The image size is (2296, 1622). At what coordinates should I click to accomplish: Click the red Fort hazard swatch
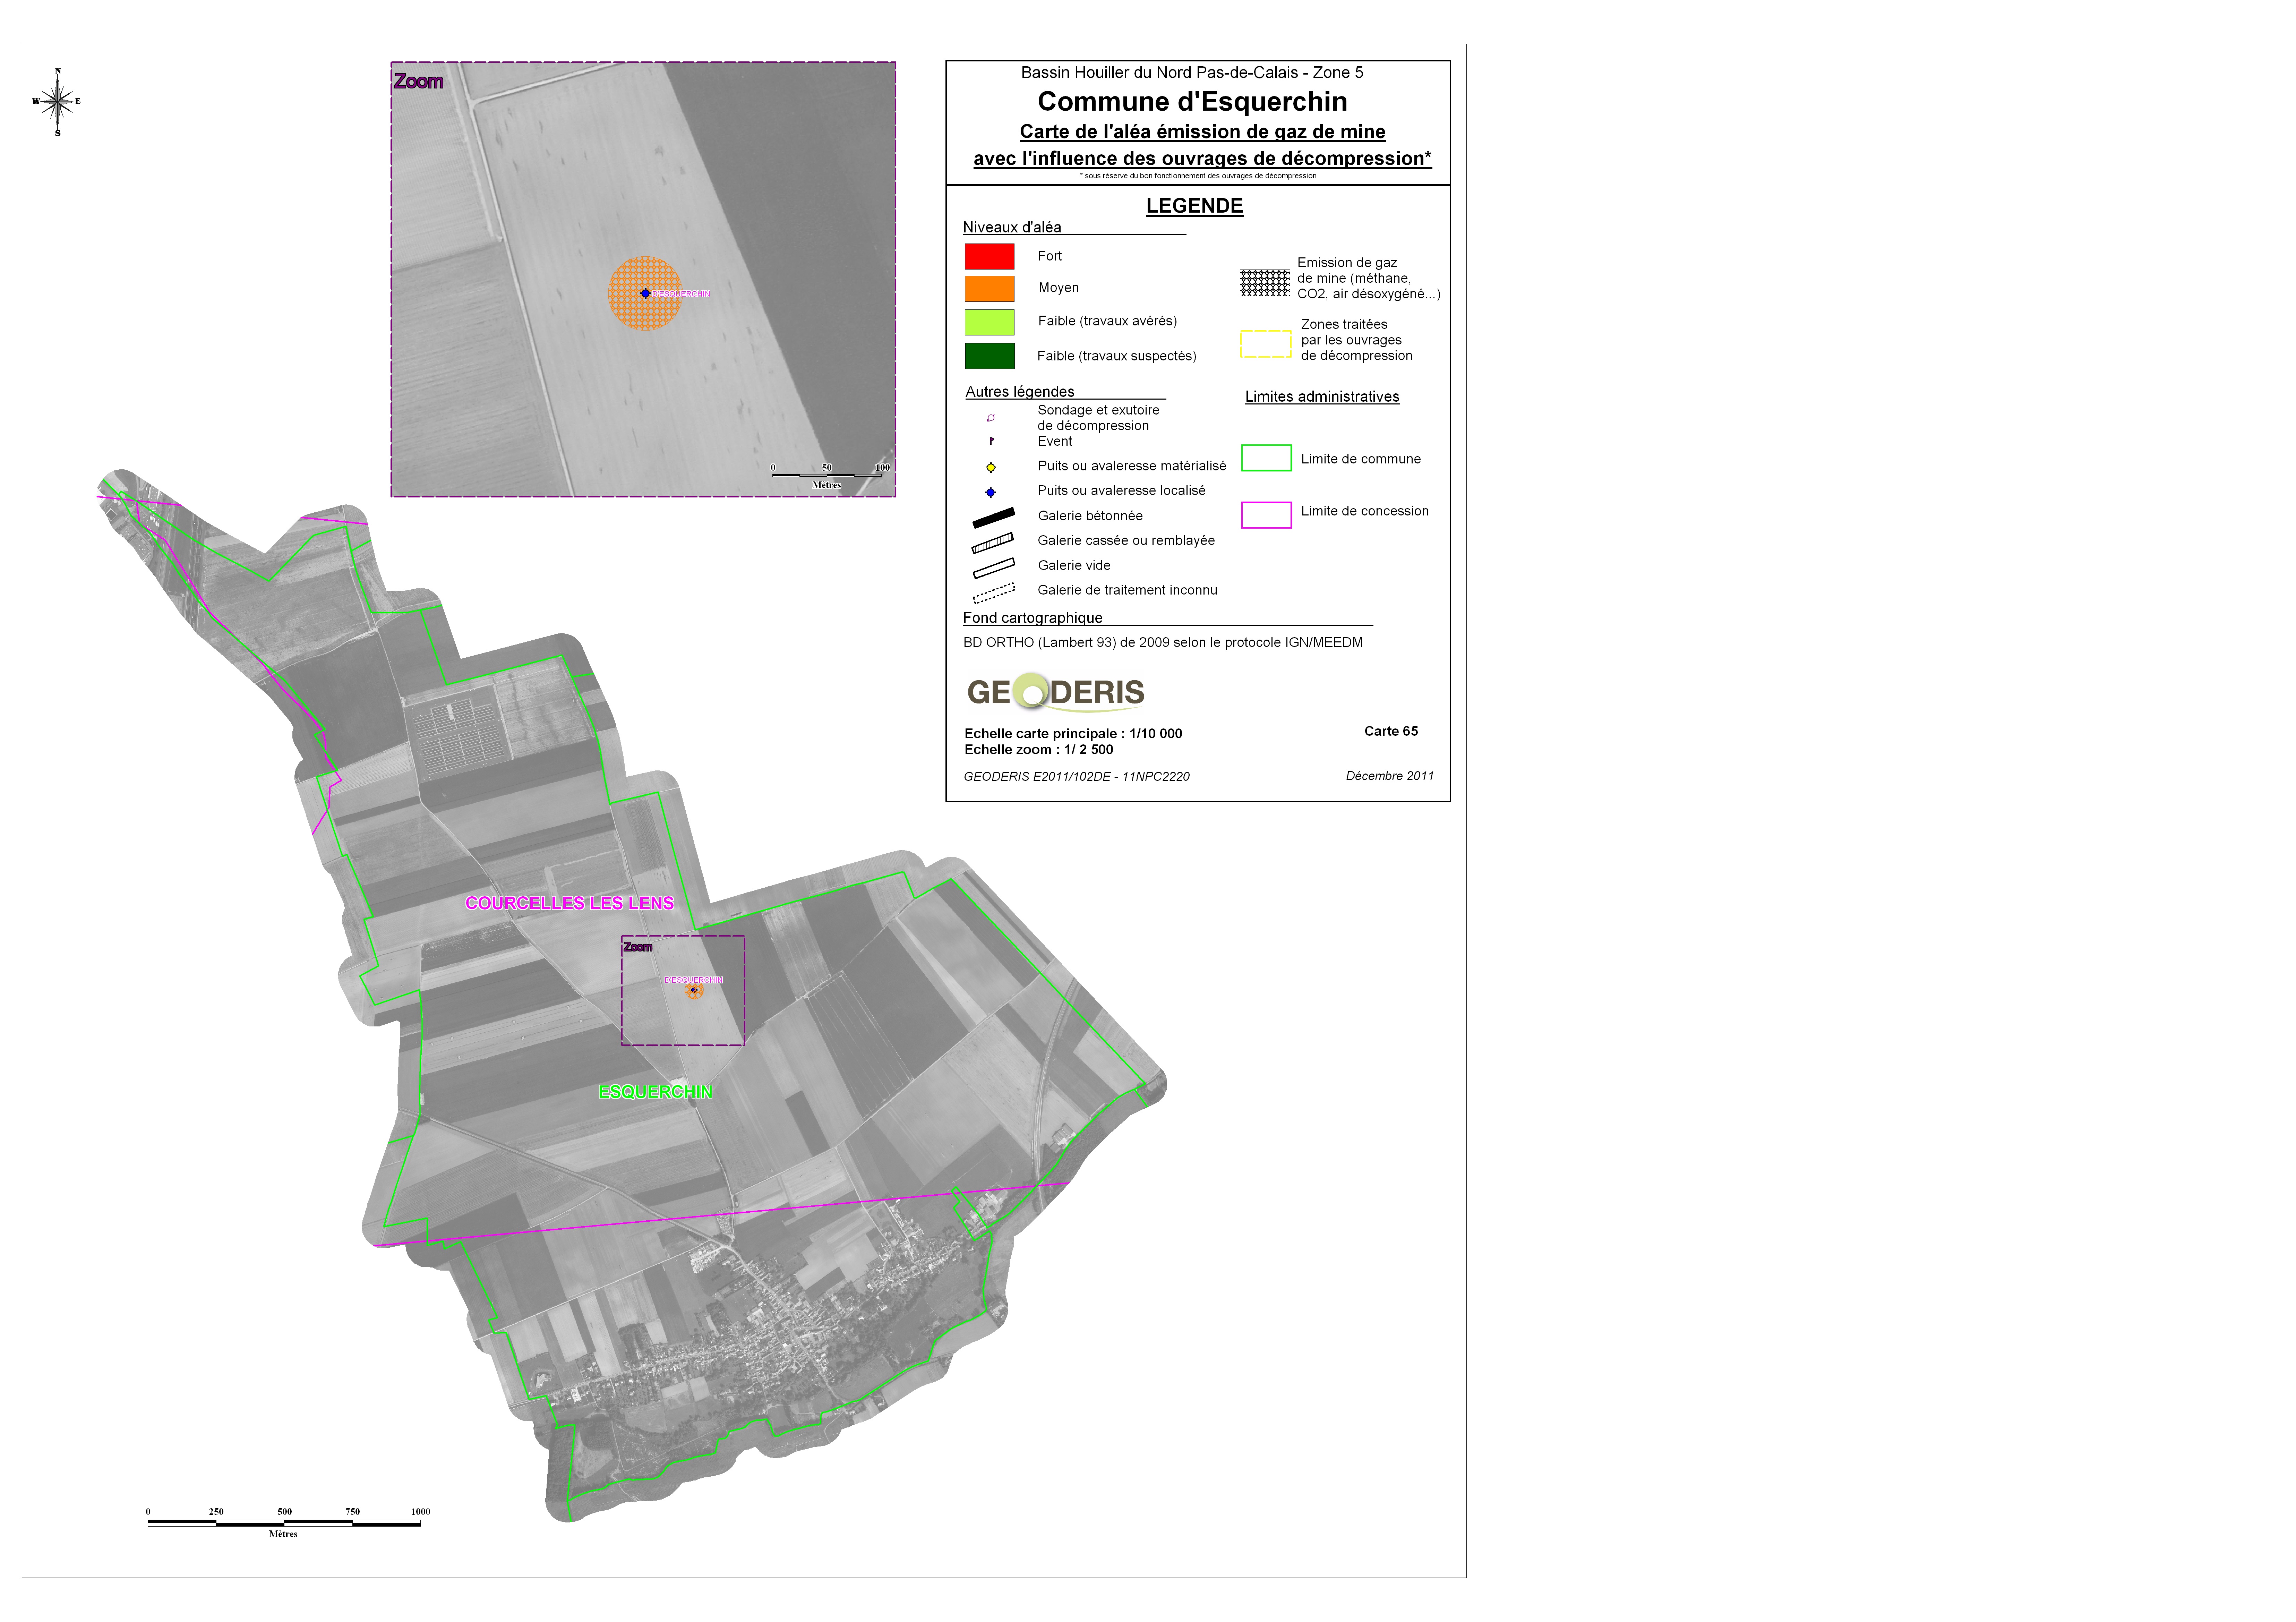[989, 256]
